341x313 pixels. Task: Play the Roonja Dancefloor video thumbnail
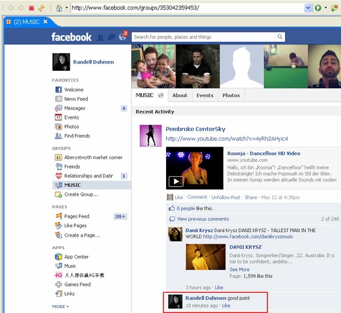[x=194, y=168]
